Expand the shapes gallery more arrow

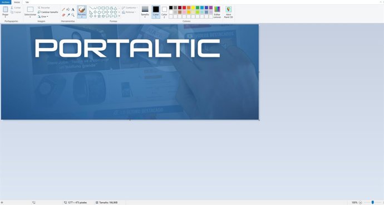[119, 16]
